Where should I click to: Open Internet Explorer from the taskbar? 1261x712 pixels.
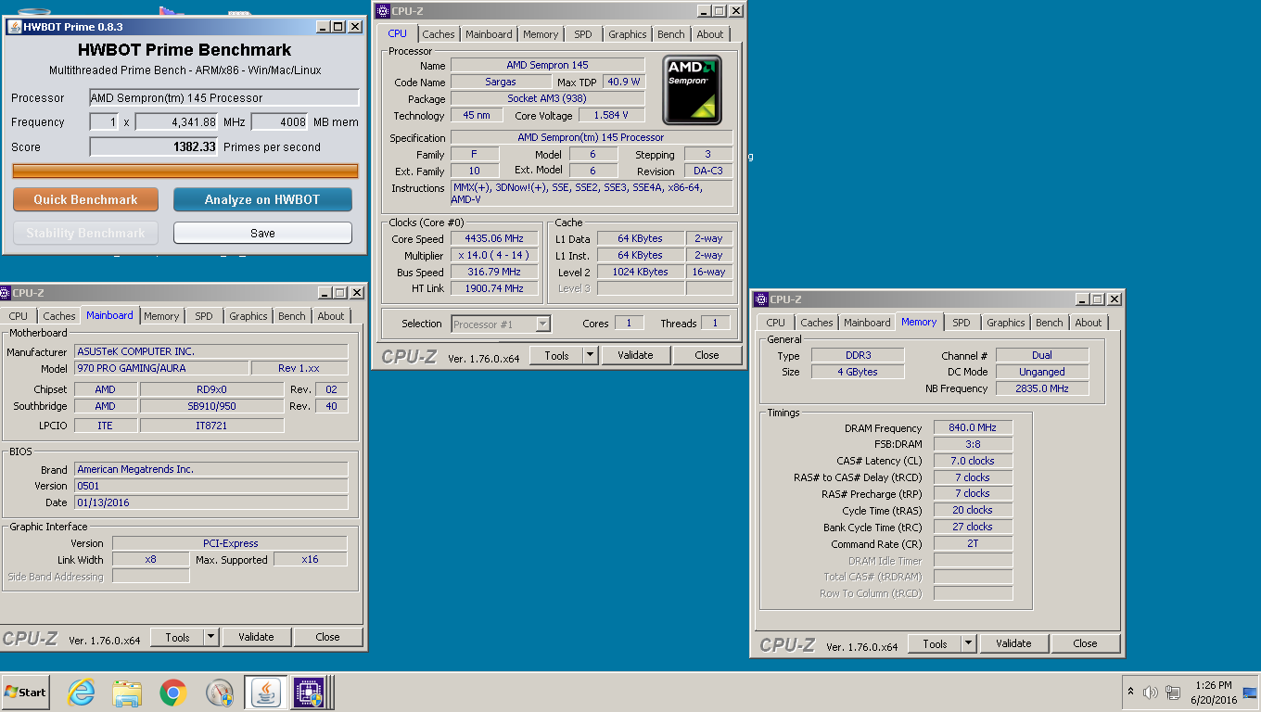pos(82,692)
